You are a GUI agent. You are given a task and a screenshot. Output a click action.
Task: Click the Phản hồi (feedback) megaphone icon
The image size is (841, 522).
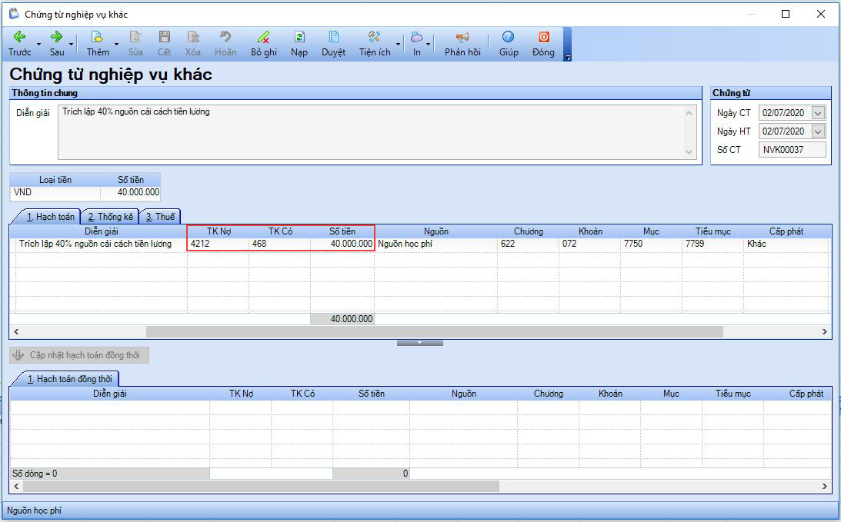point(462,37)
